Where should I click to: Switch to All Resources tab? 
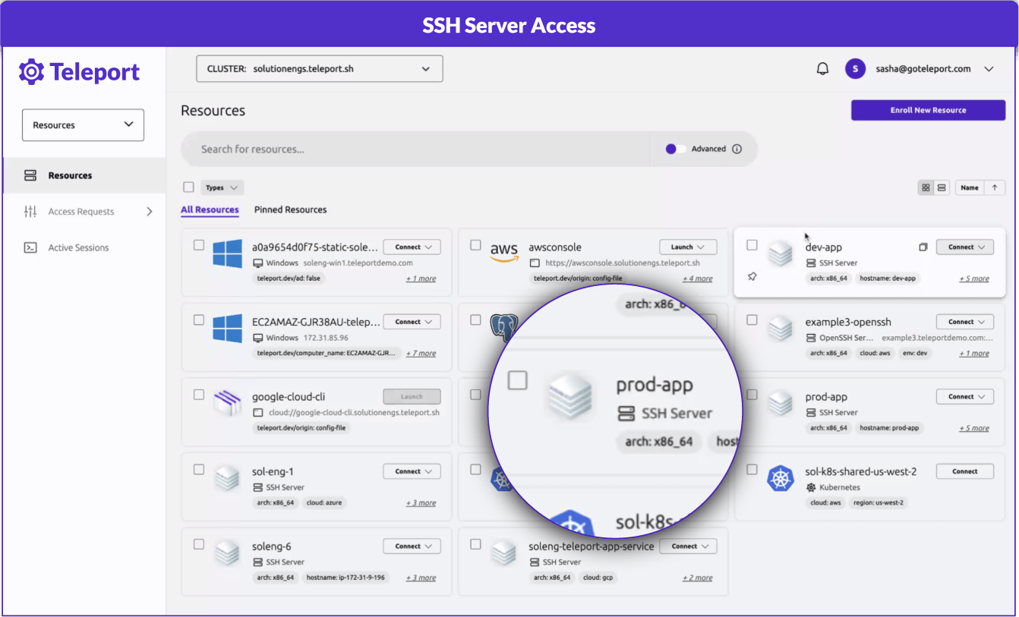(x=210, y=209)
